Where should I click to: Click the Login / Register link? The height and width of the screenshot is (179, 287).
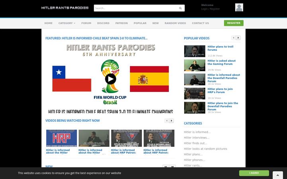pos(210,9)
